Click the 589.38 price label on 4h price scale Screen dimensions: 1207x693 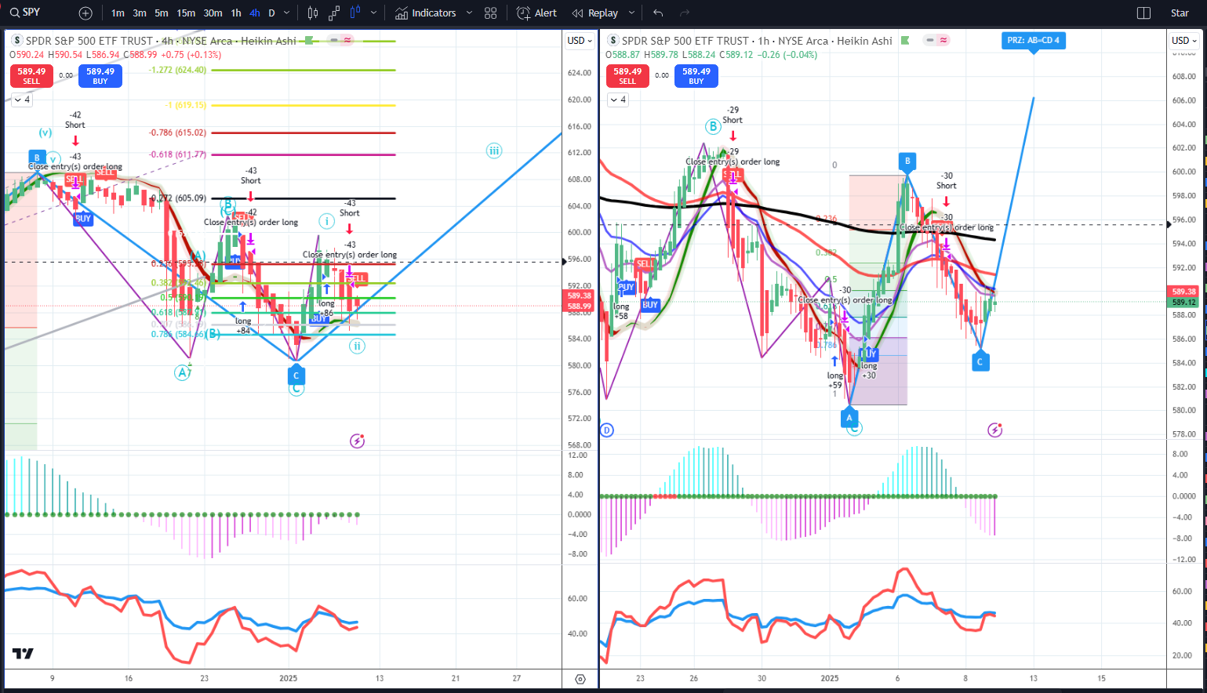(x=580, y=296)
